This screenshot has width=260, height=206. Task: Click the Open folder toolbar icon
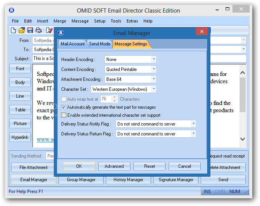point(22,30)
